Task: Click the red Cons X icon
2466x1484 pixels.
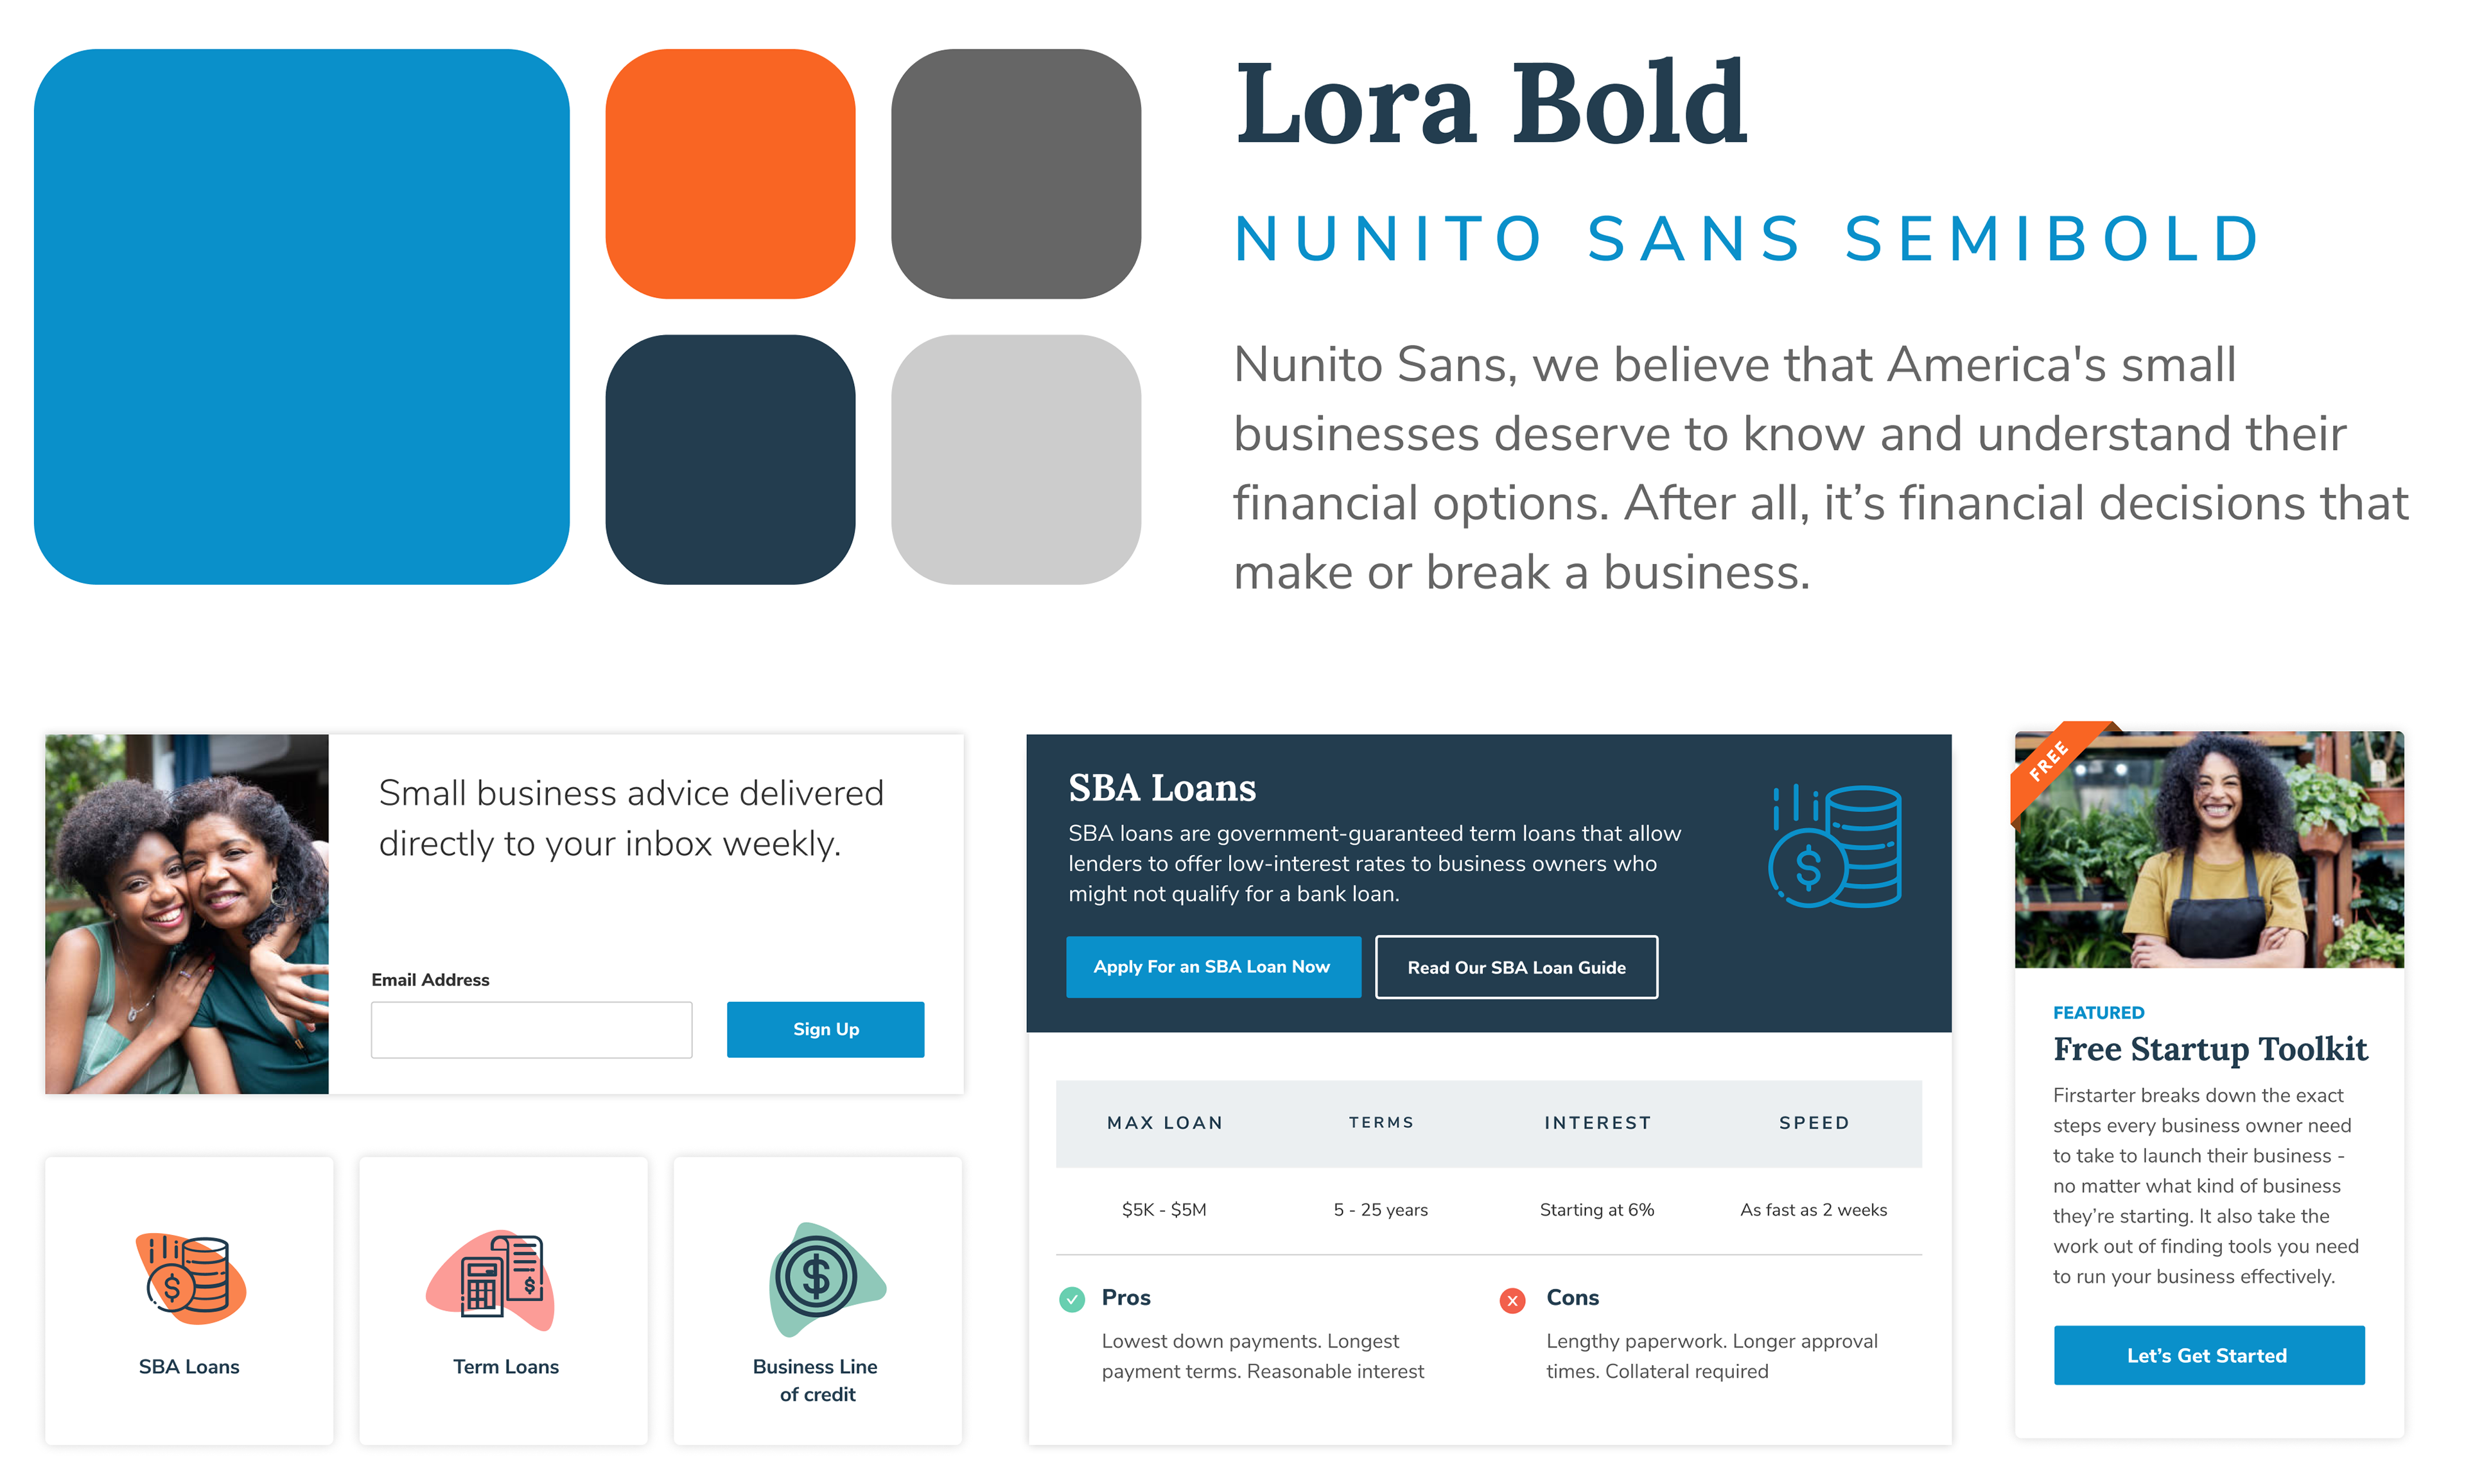Action: [1512, 1300]
